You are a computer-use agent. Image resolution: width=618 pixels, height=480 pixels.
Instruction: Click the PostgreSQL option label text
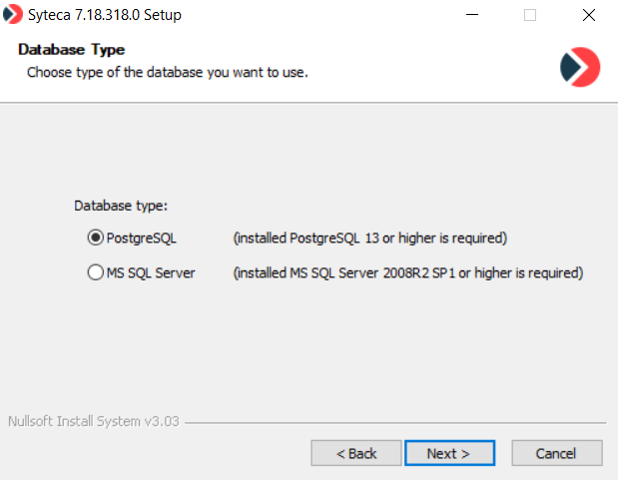click(x=141, y=238)
